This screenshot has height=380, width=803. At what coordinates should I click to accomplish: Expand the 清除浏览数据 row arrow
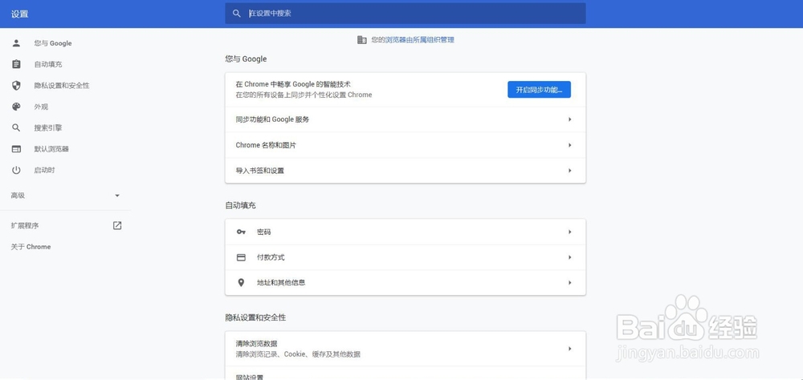[x=569, y=348]
